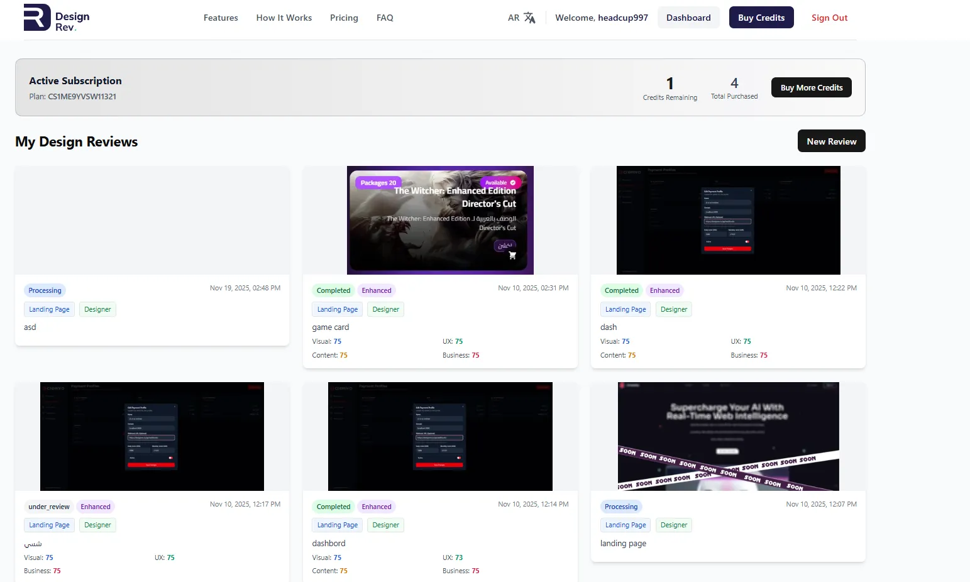Open the game card thumbnail image
Viewport: 970px width, 582px height.
coord(440,220)
